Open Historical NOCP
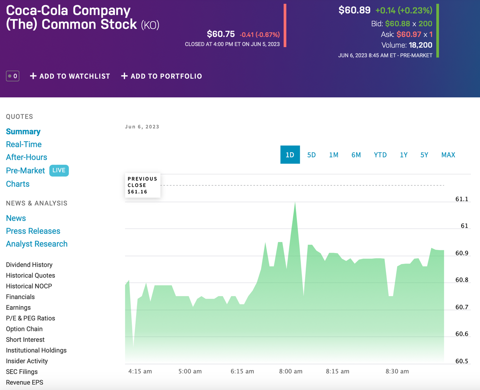The image size is (480, 390). point(29,286)
